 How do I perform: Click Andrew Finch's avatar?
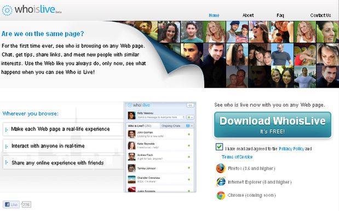pos(131,157)
